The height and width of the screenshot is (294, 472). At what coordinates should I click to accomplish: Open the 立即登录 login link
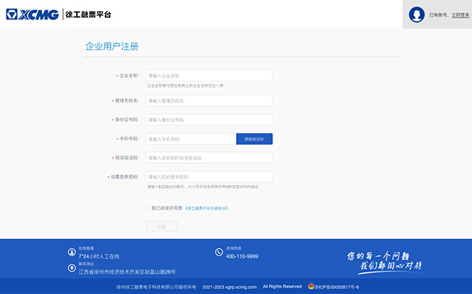460,15
